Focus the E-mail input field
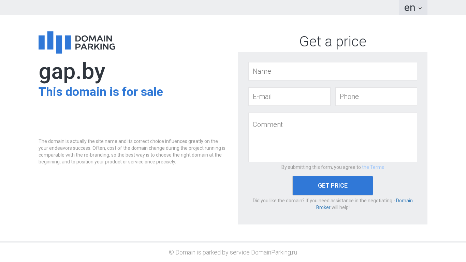The width and height of the screenshot is (466, 262). pos(289,97)
